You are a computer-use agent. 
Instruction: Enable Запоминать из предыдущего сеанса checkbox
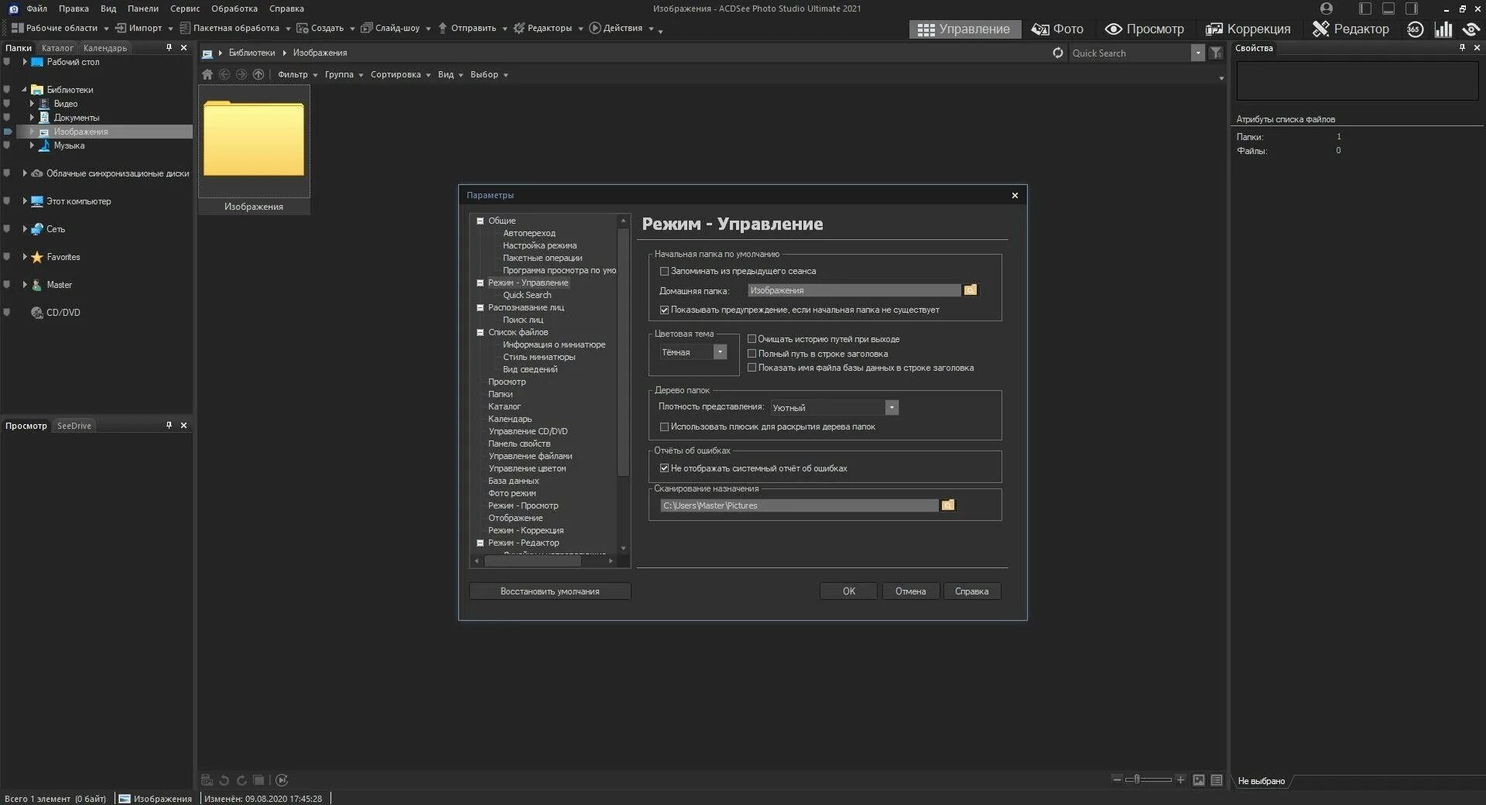click(664, 271)
